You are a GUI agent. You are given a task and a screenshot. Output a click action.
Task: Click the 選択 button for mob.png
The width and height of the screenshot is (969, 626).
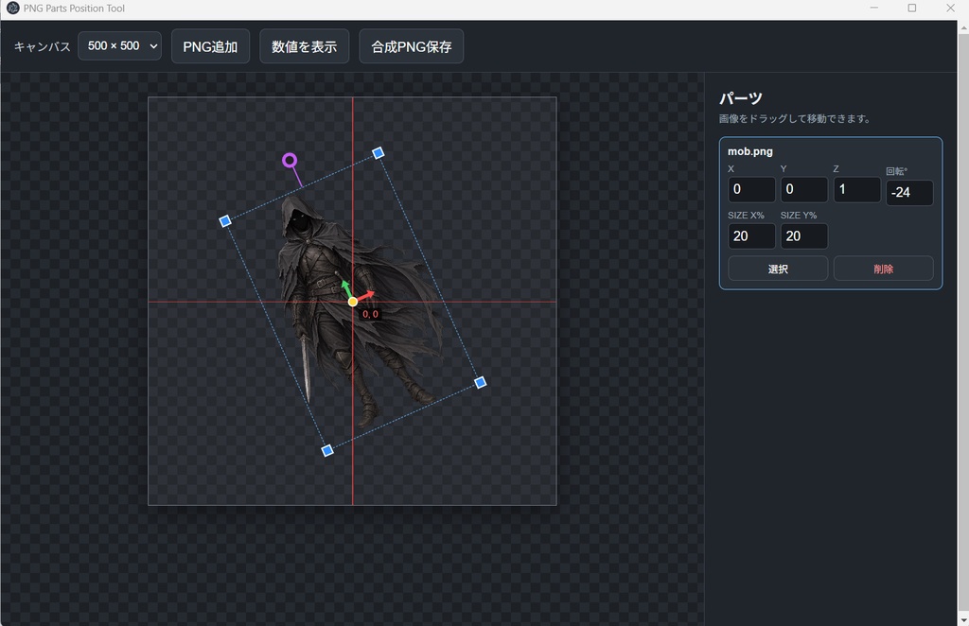click(x=778, y=269)
